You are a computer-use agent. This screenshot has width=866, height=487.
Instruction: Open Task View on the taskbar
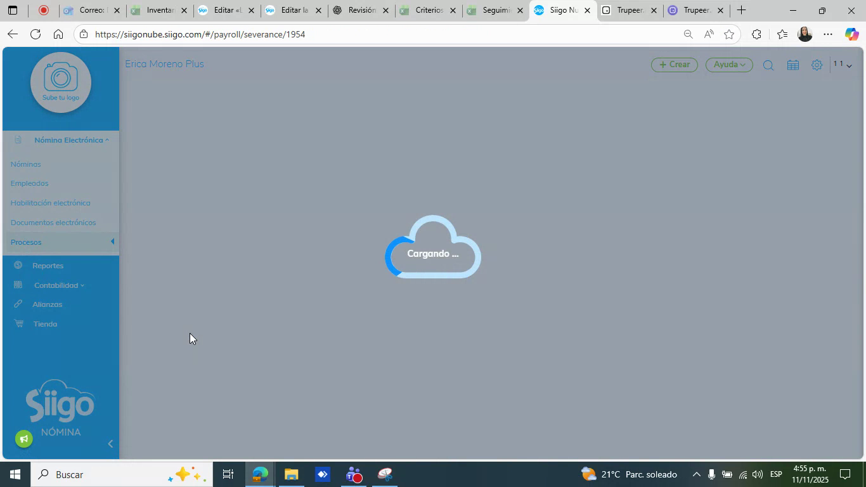point(228,474)
